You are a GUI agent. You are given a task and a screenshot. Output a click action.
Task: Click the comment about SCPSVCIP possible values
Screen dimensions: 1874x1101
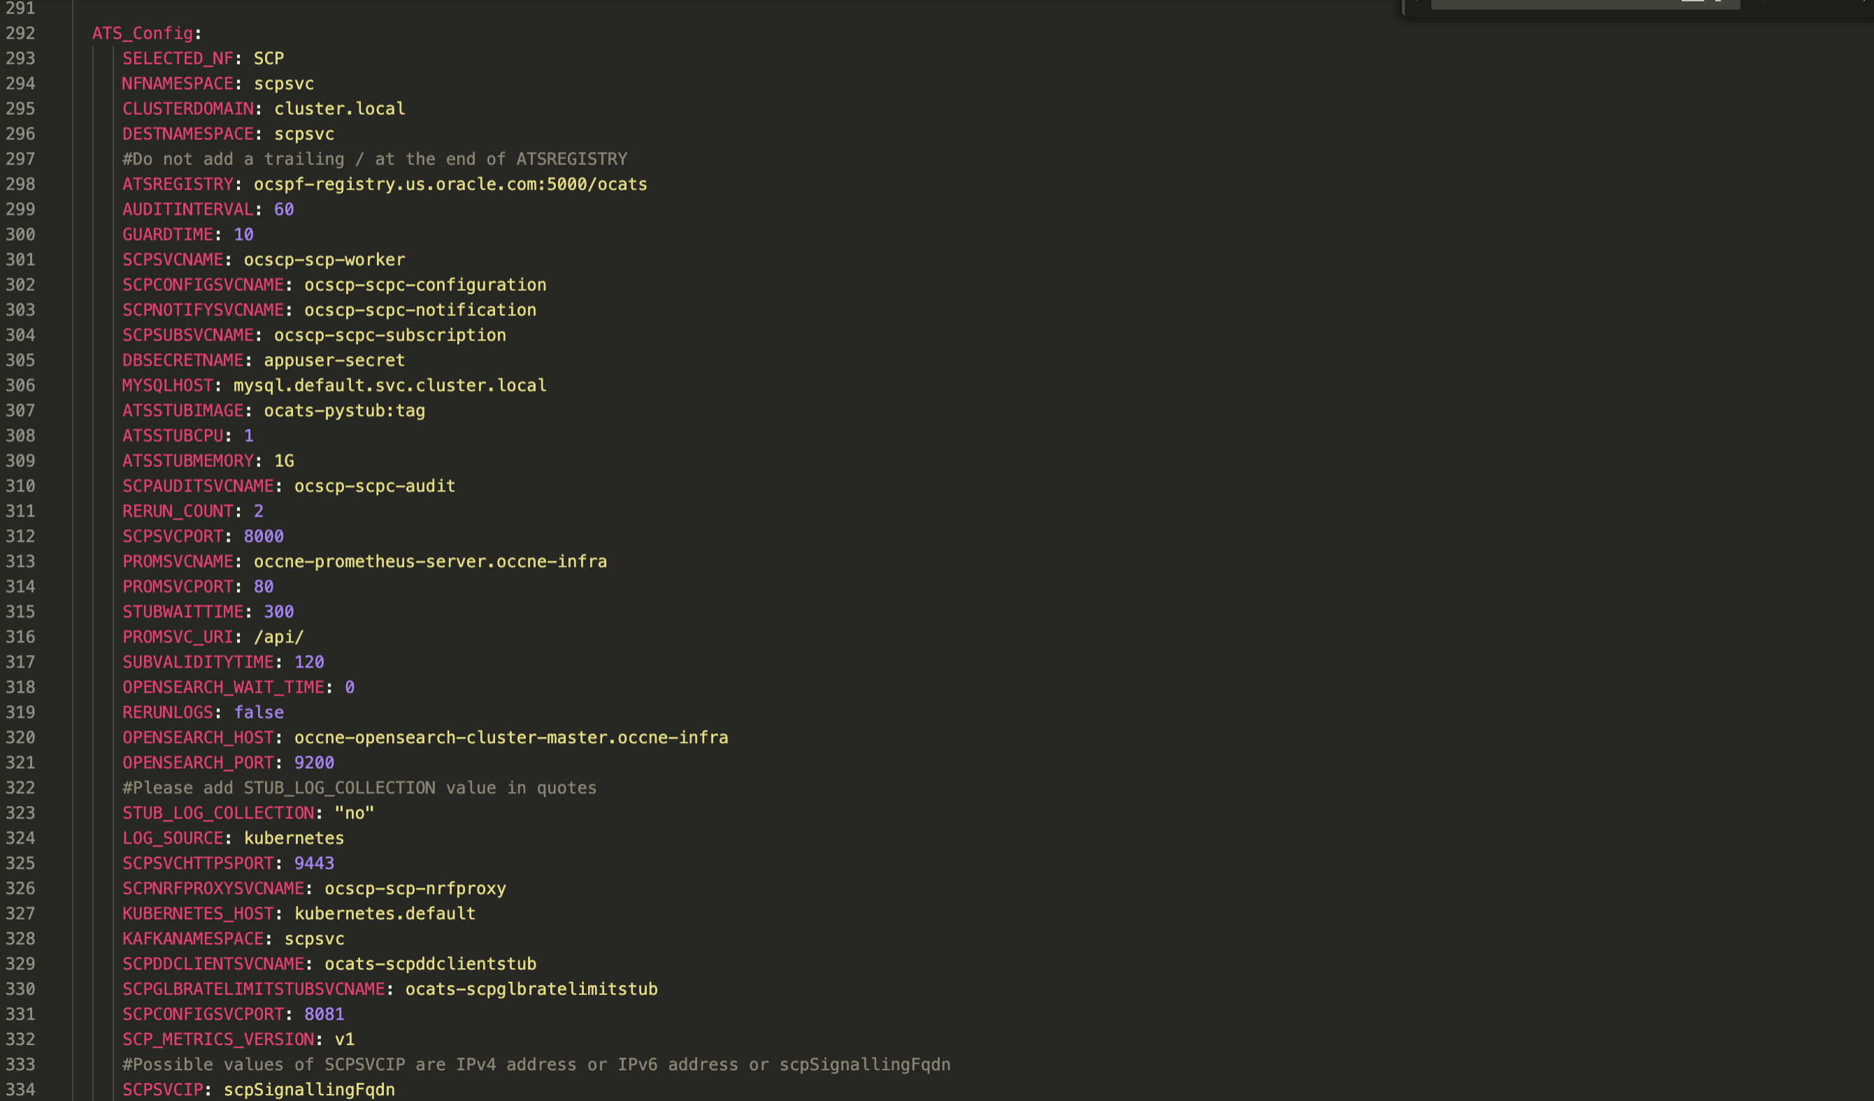[x=536, y=1064]
